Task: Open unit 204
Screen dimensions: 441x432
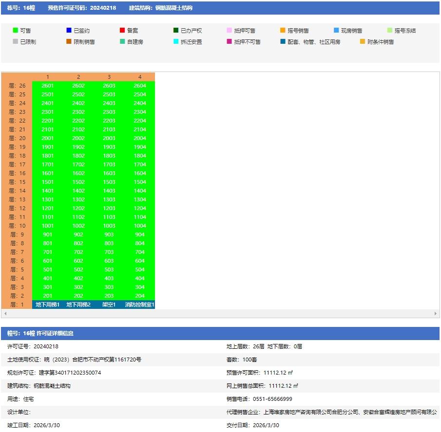Action: [140, 296]
